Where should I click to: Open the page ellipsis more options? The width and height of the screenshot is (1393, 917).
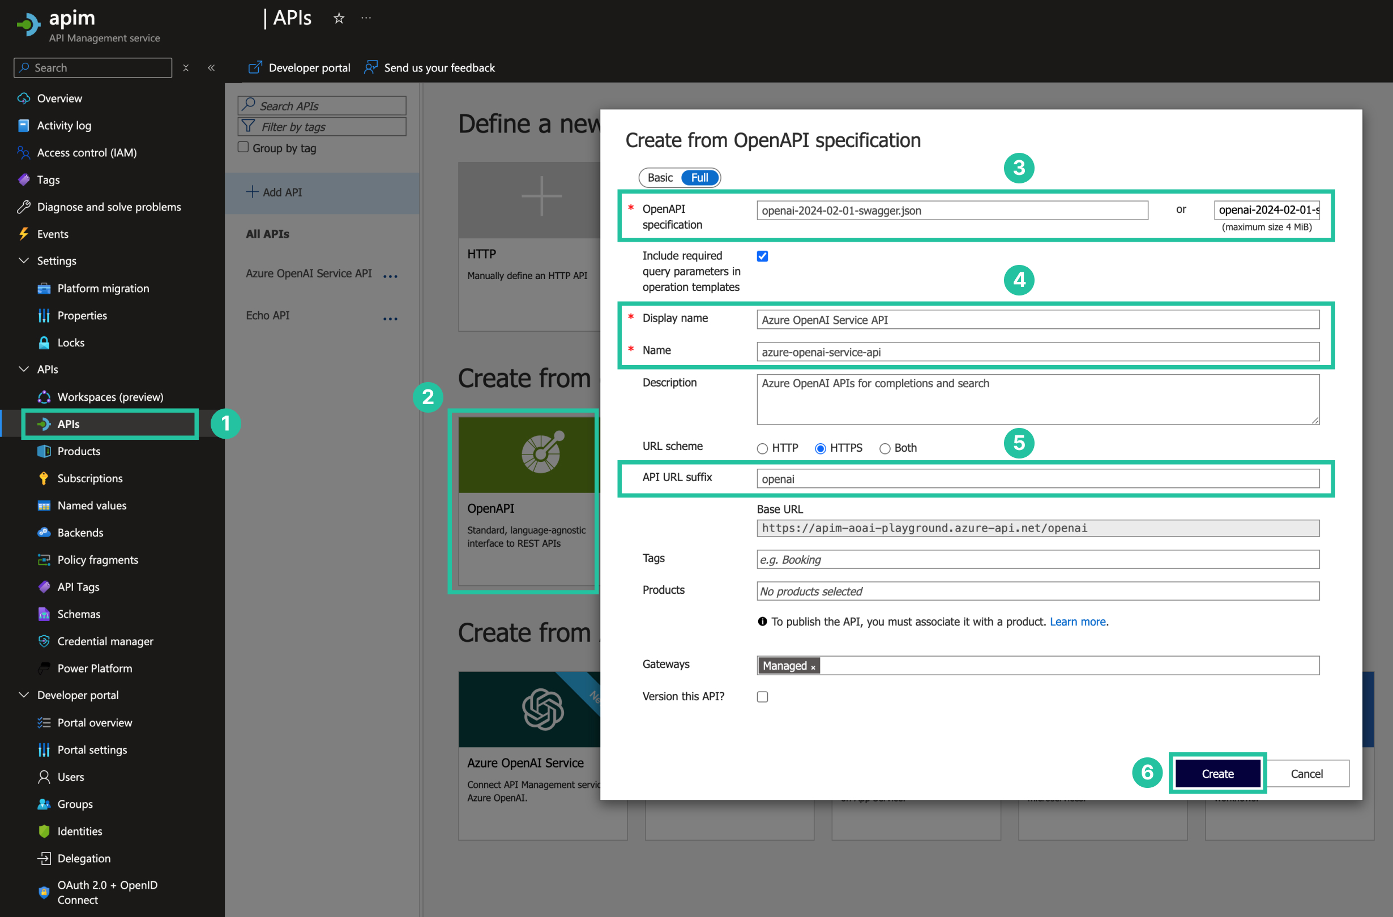[366, 18]
